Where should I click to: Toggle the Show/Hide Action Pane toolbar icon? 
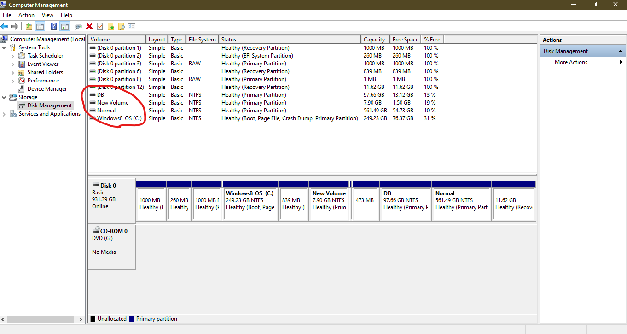tap(64, 27)
